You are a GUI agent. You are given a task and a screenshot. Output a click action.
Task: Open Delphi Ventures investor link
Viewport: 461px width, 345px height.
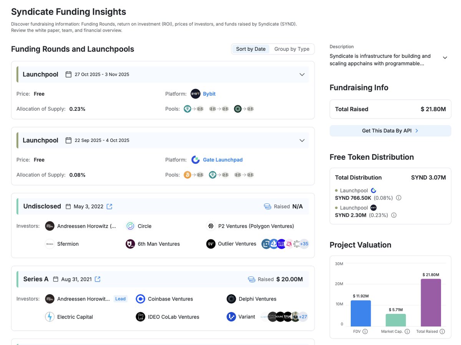click(x=257, y=299)
